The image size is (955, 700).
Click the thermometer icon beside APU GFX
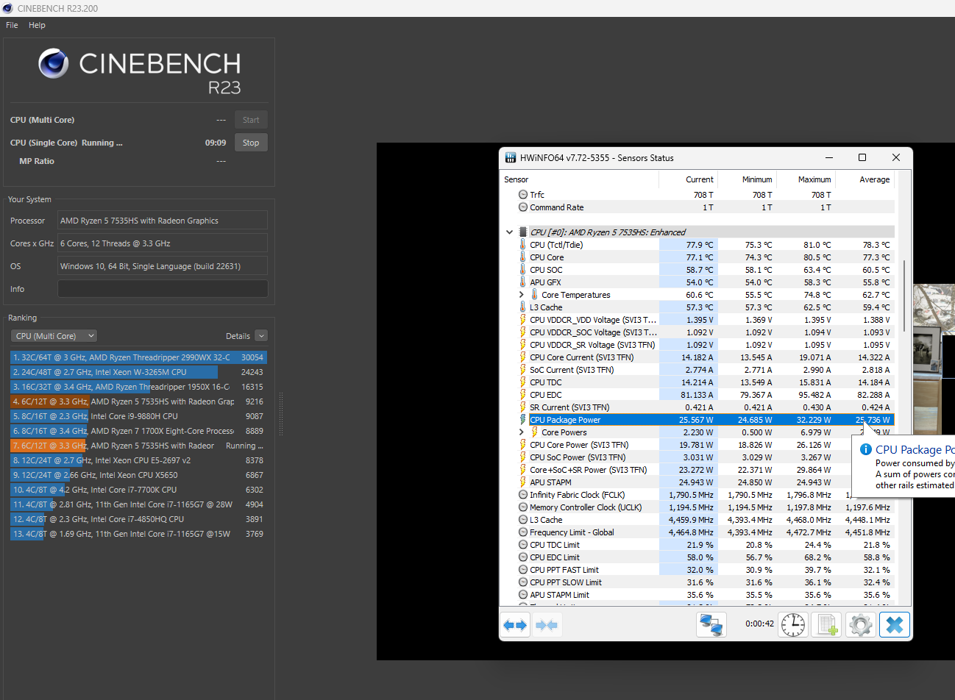523,282
